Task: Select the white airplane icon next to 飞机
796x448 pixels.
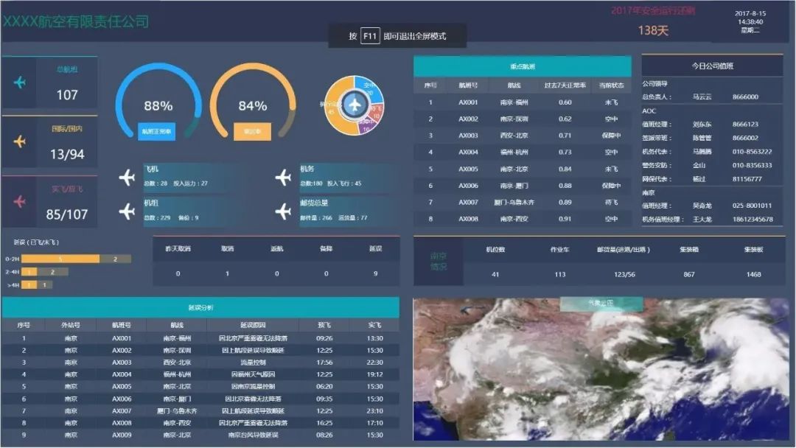Action: (127, 177)
